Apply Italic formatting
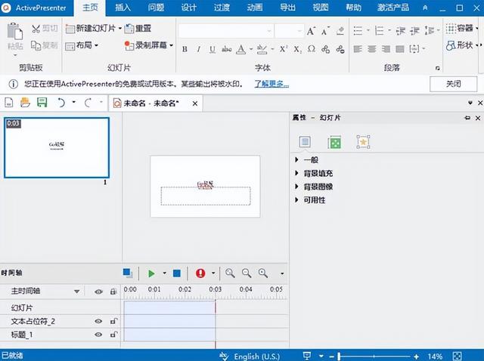Screen dimensions: 484x361 [x=198, y=49]
